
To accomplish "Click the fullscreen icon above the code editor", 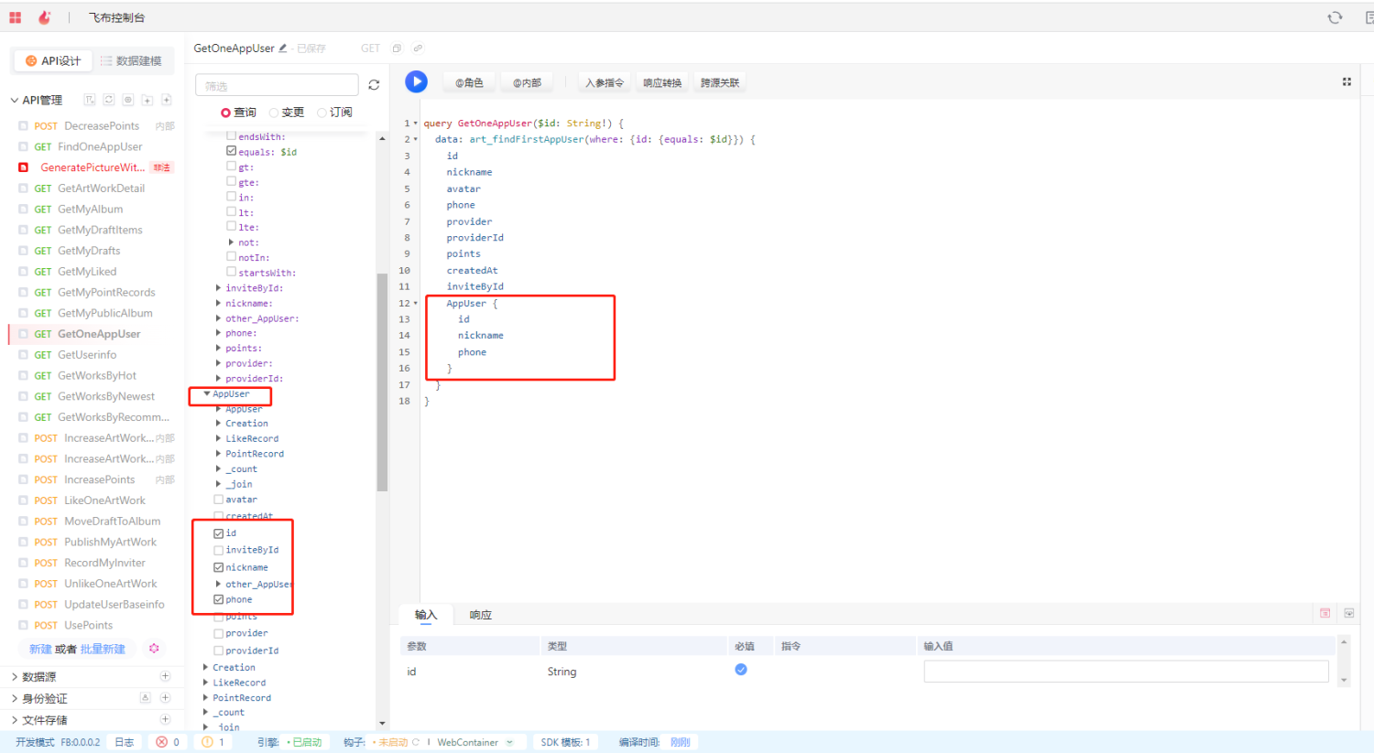I will coord(1347,81).
